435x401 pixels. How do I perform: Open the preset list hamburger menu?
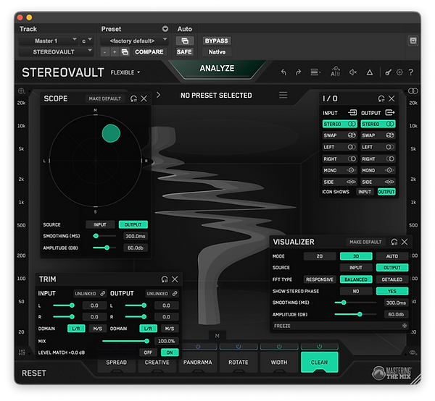pos(283,95)
